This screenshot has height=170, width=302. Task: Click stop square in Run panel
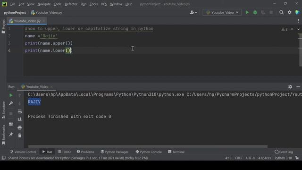11,114
